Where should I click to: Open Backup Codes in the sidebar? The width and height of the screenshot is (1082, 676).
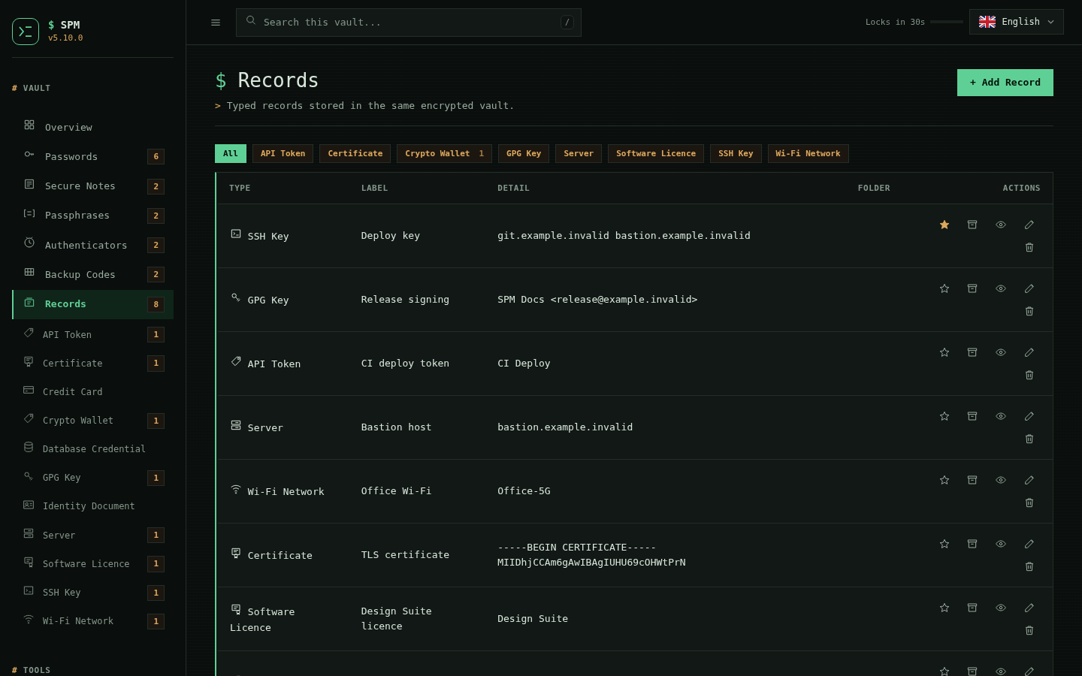[93, 274]
